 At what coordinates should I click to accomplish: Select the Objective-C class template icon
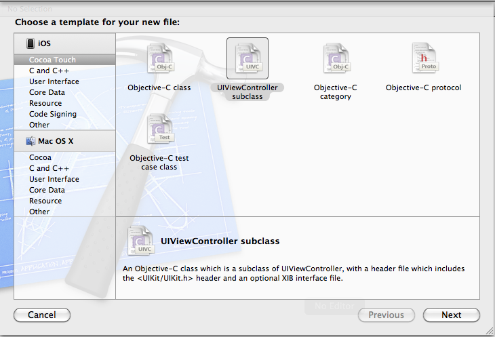coord(160,58)
